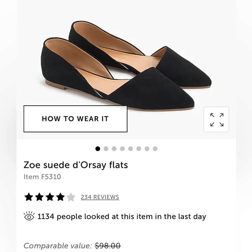The width and height of the screenshot is (252, 252).
Task: Open the 234 REVIEWS link
Action: (x=100, y=197)
